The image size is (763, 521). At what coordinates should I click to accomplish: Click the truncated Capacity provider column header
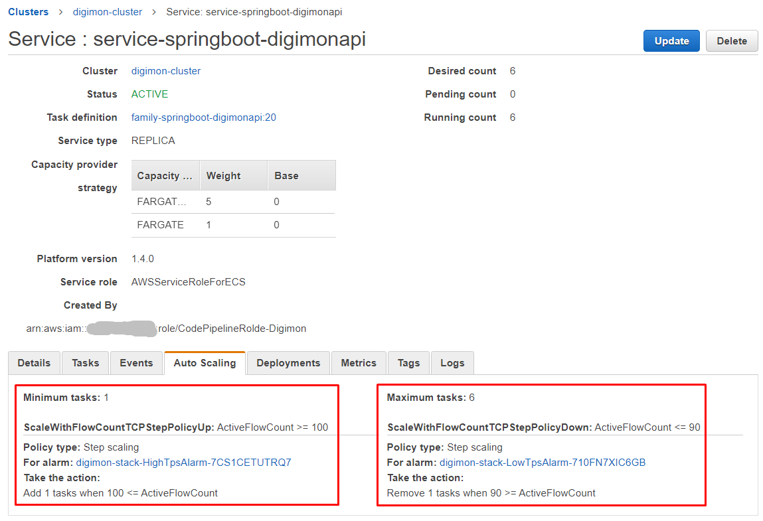165,175
